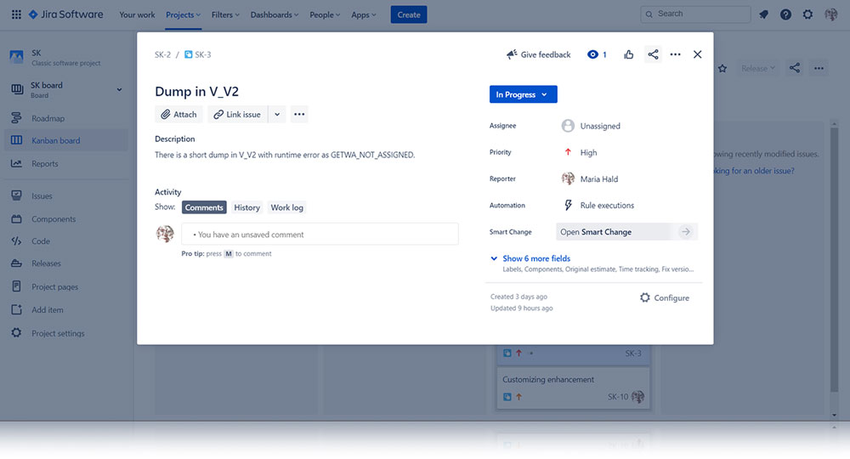The image size is (850, 459).
Task: Open Roadmap in the sidebar
Action: 66,118
